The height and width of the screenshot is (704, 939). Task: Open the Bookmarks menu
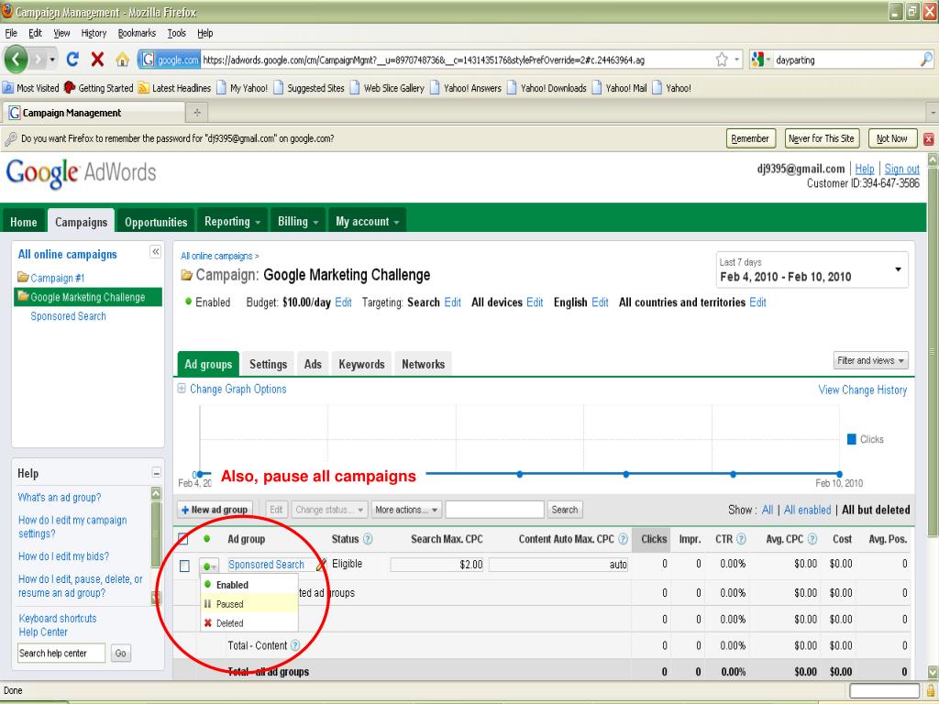tap(137, 33)
